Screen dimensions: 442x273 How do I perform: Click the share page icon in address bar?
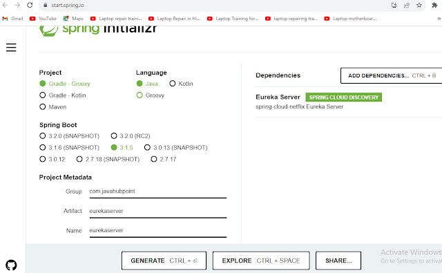407,5
